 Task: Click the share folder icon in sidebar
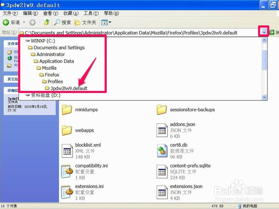point(10,65)
